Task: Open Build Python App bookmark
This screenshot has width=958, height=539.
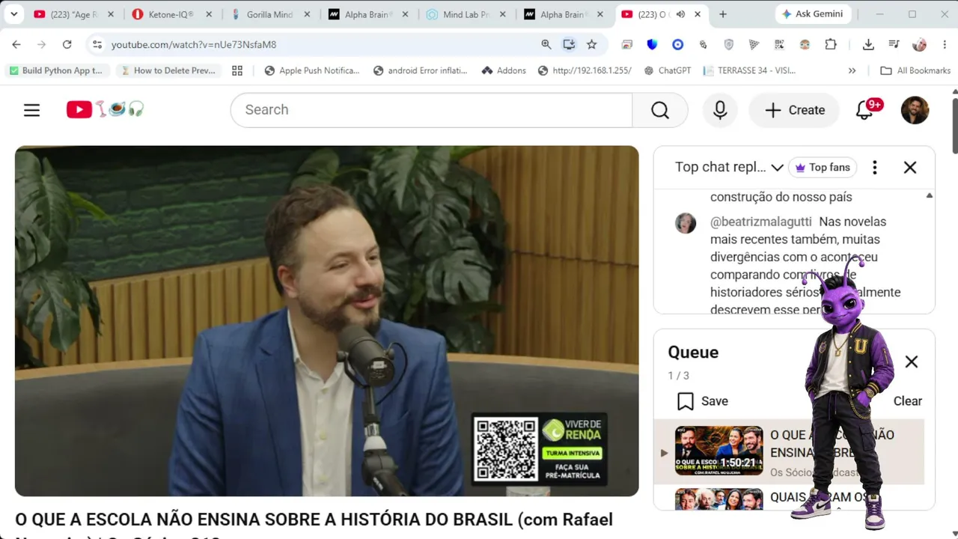Action: click(56, 71)
